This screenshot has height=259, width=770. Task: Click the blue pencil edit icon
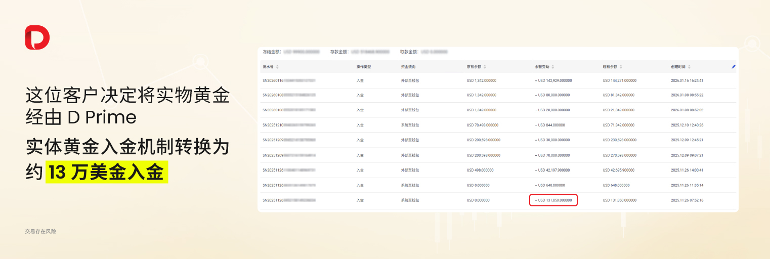pyautogui.click(x=734, y=67)
